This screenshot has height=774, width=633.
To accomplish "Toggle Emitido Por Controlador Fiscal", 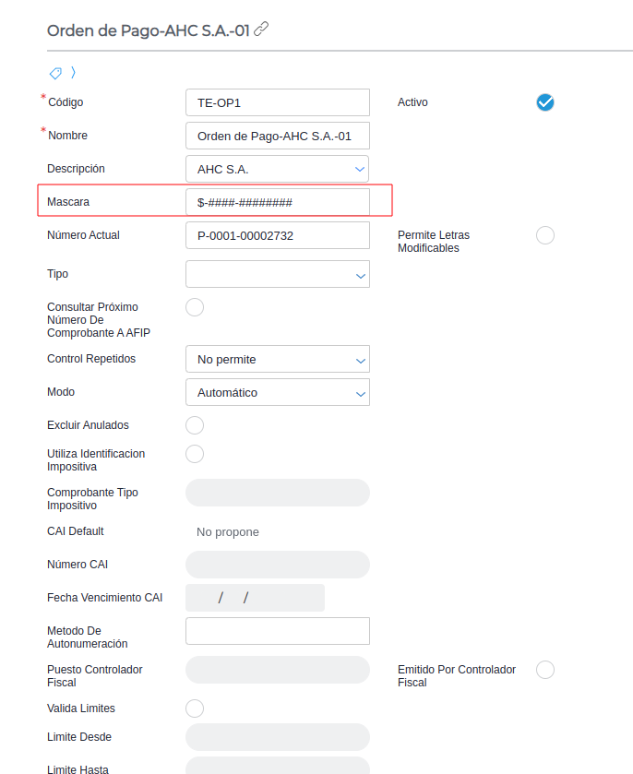I will (x=545, y=670).
